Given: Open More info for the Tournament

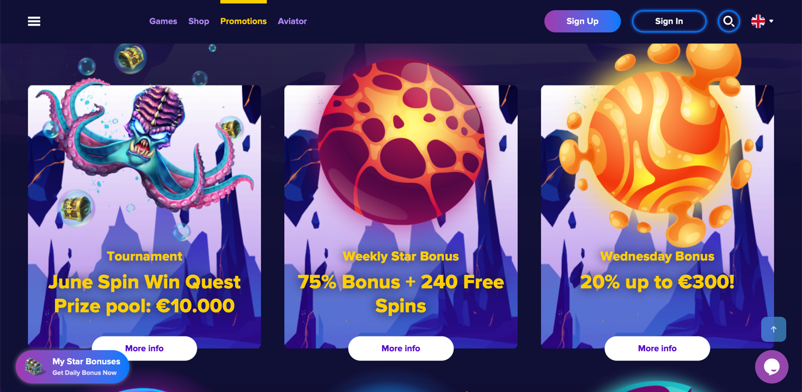Looking at the screenshot, I should click(x=144, y=348).
